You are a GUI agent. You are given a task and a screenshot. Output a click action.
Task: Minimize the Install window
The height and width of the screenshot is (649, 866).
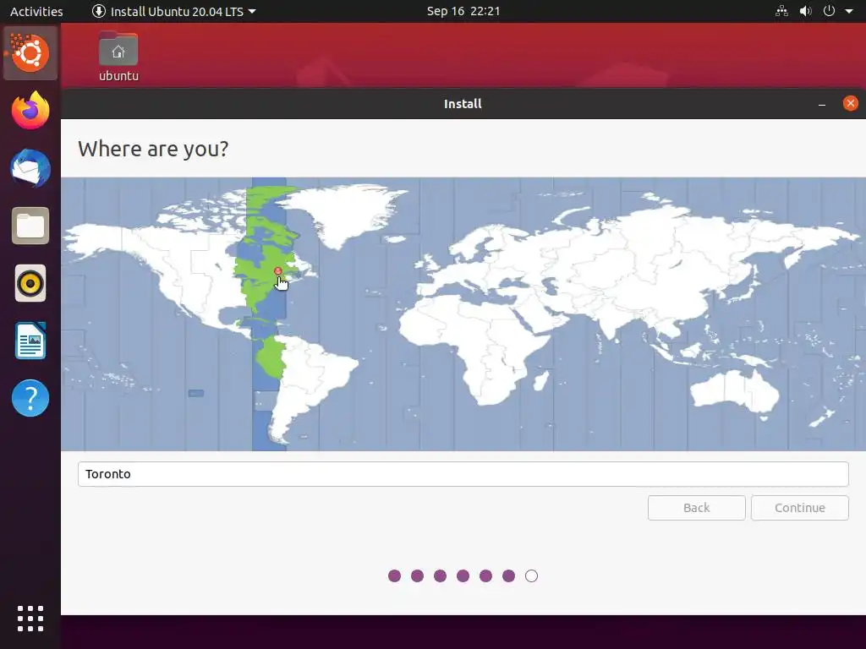pos(822,104)
